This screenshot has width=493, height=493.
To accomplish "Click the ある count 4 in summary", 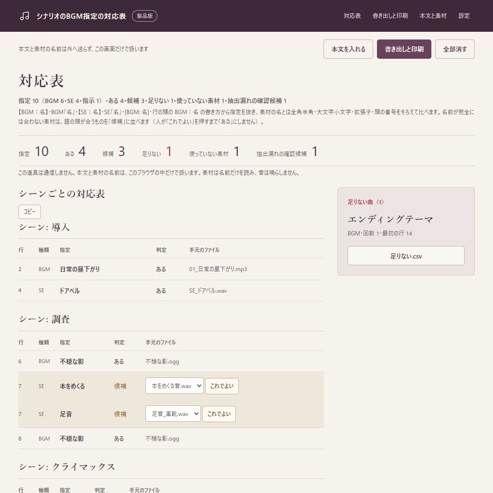I will click(x=82, y=152).
